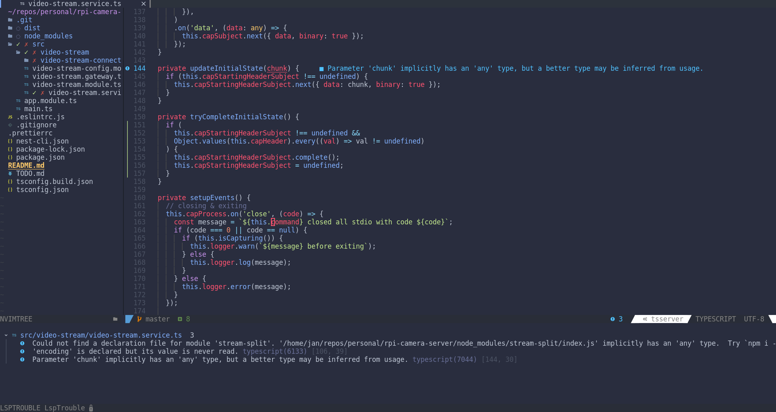The image size is (776, 412).
Task: Open the .git folder in file tree
Action: point(24,20)
